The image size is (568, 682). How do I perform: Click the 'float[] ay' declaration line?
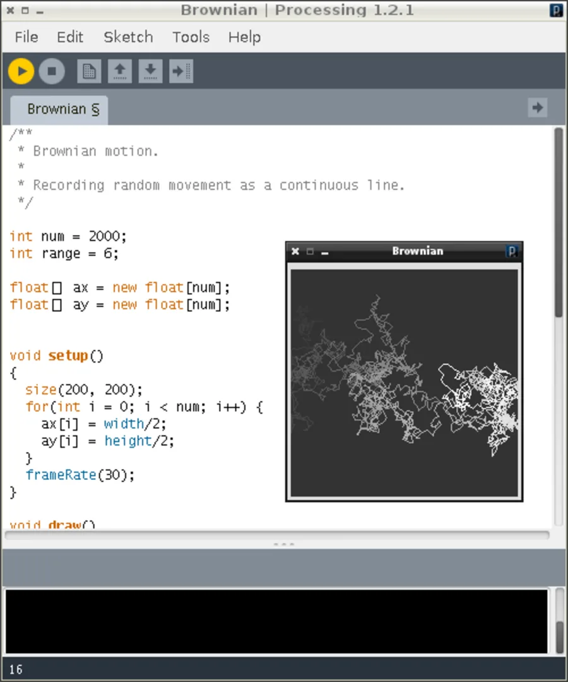(119, 304)
